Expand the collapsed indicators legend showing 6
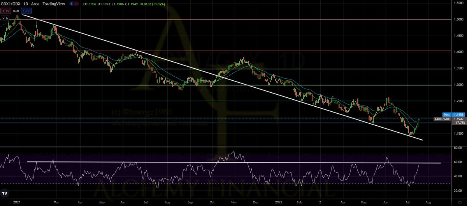 tap(5, 18)
